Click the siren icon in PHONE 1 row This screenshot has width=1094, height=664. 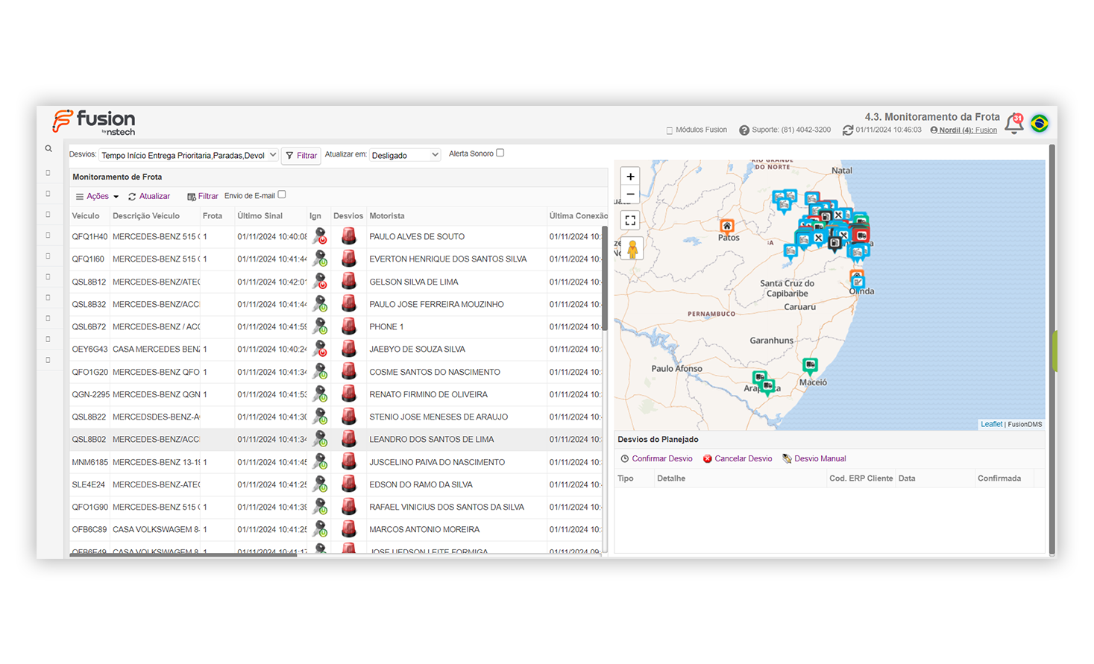tap(348, 326)
